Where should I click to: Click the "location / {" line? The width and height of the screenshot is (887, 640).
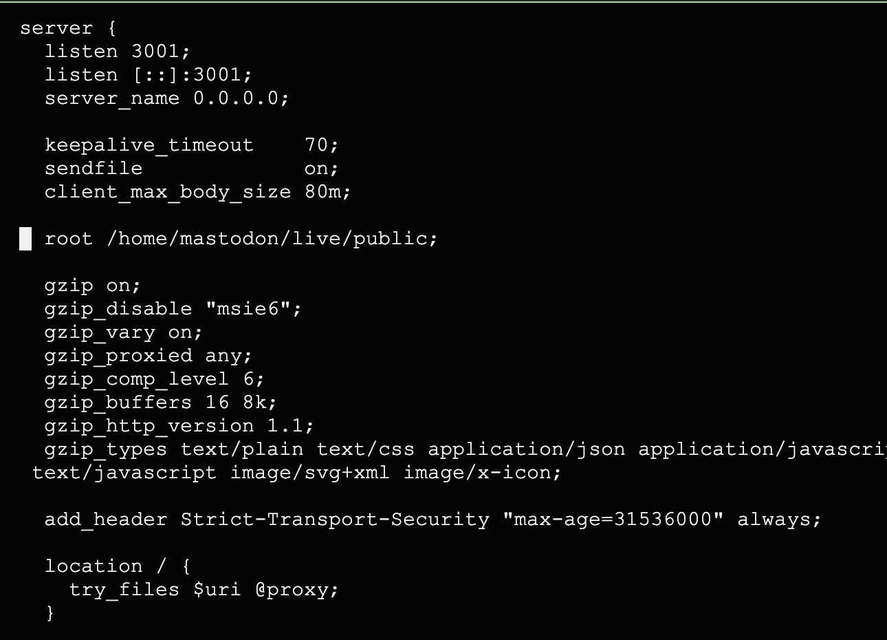(117, 566)
